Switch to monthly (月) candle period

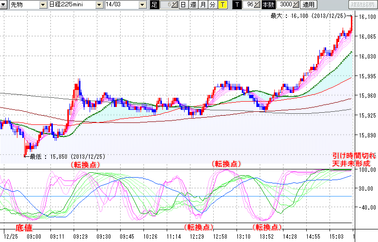[x=203, y=5]
